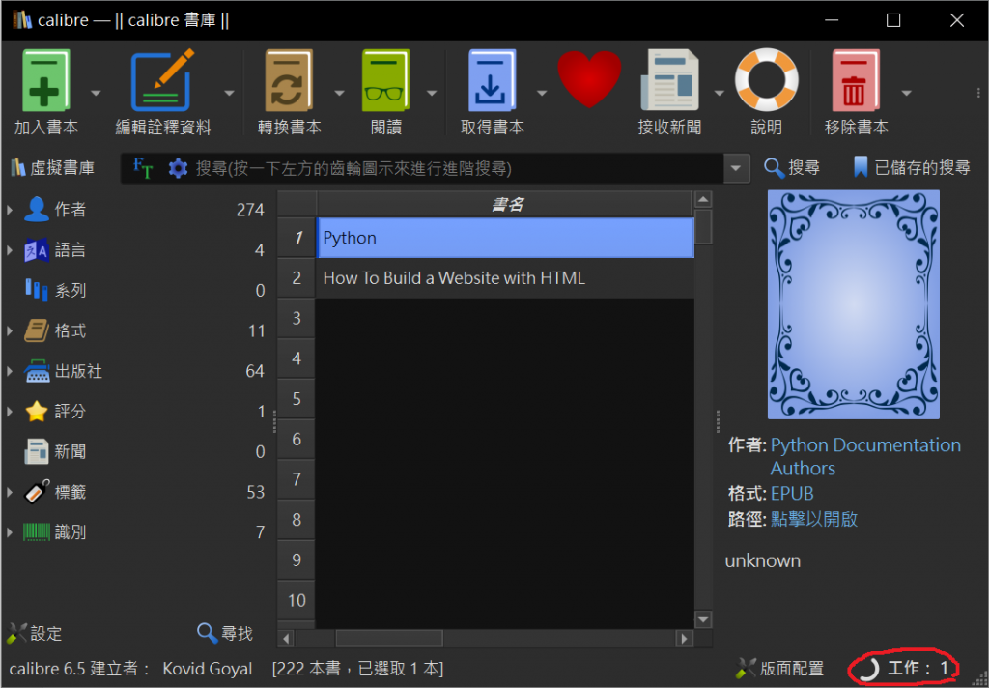Open dropdown arrow next to 接收新聞
The image size is (989, 688).
(719, 94)
